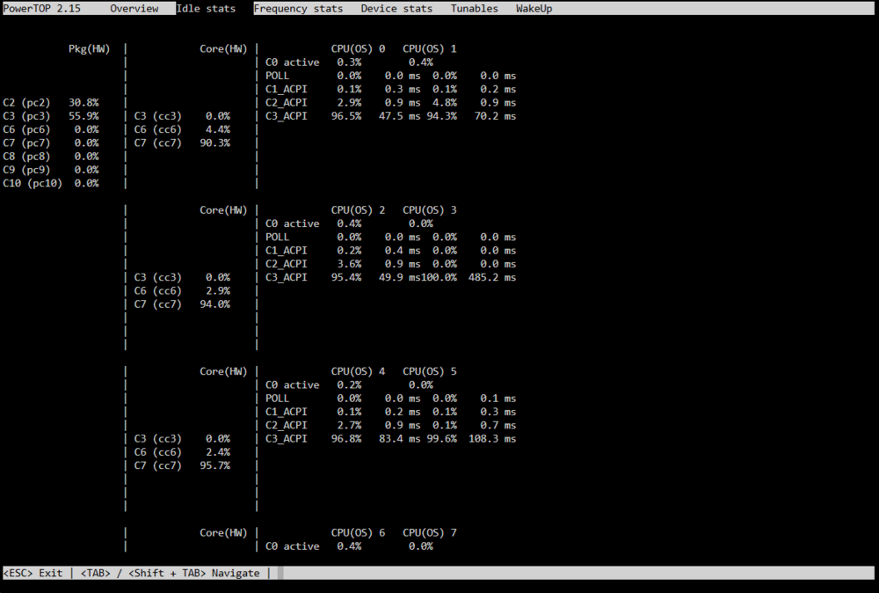
Task: Click the CPU(OS) 3 header
Action: [430, 210]
